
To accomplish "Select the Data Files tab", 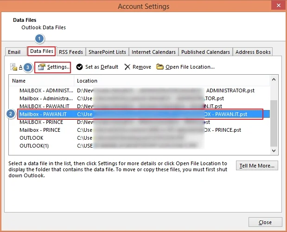I will 42,52.
